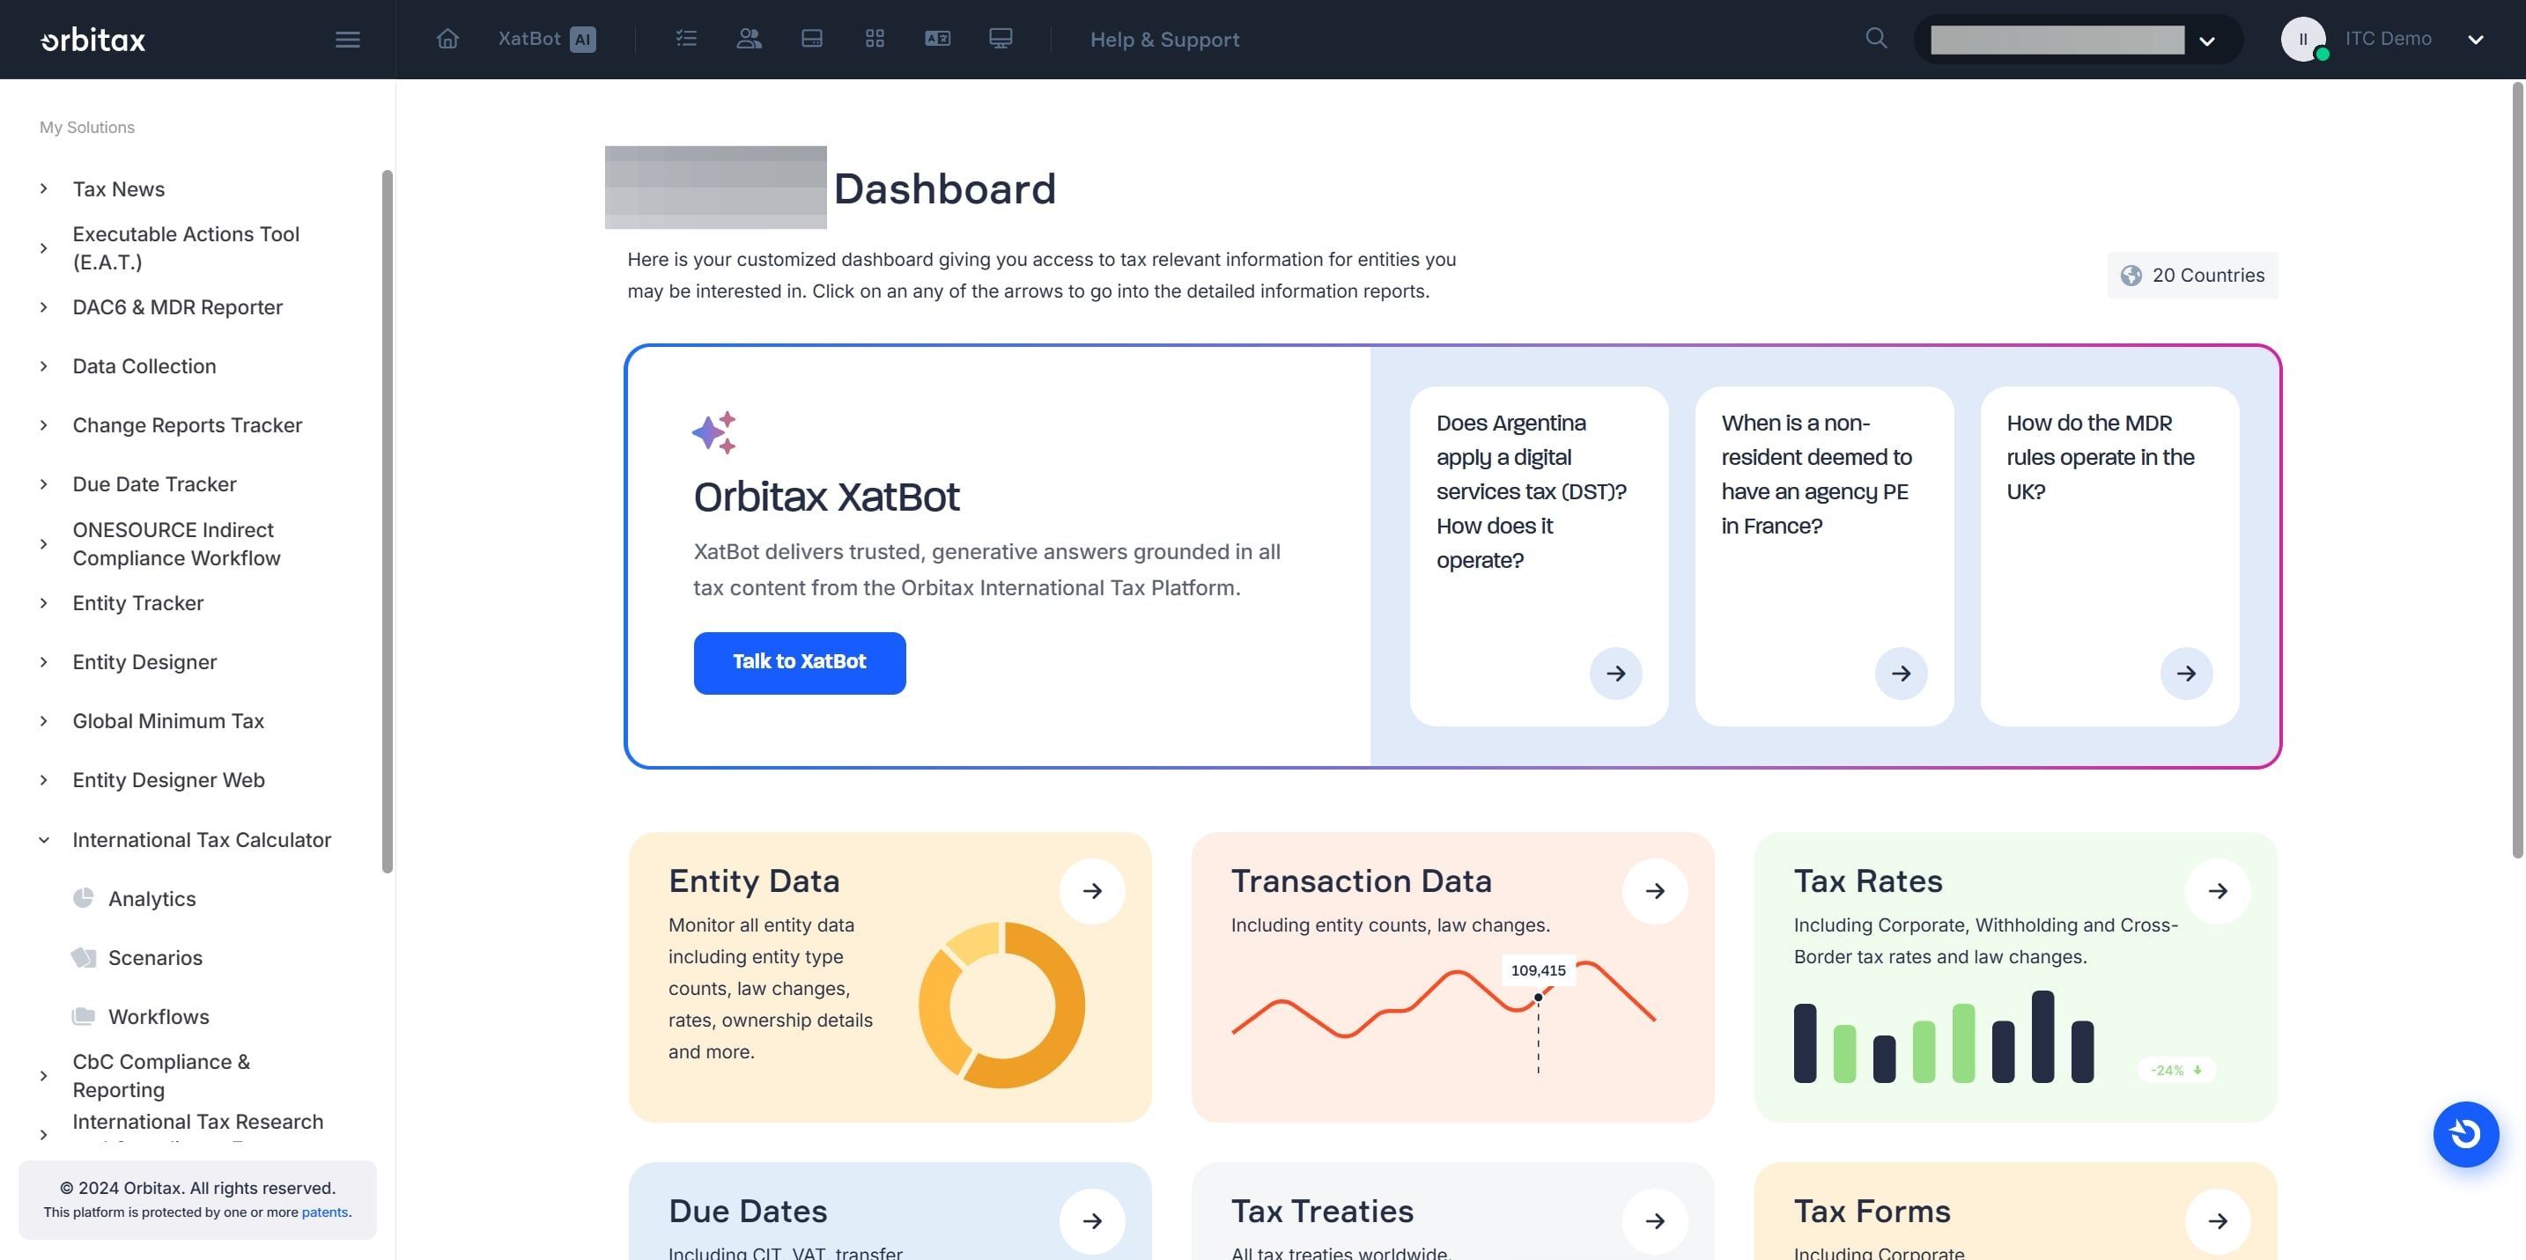Click the Tax Rates bar chart
The height and width of the screenshot is (1260, 2526).
point(1944,1035)
